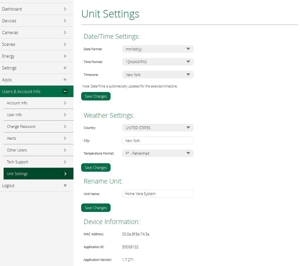Screen dimensions: 300x266
Task: Click chevron on Tech Support row
Action: click(65, 162)
